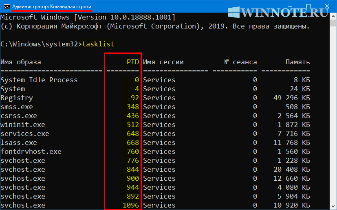Screen dimensions: 337x210
Task: Click PID value 92
Action: [135, 98]
